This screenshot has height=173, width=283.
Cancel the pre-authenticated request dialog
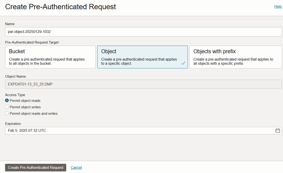(76, 167)
